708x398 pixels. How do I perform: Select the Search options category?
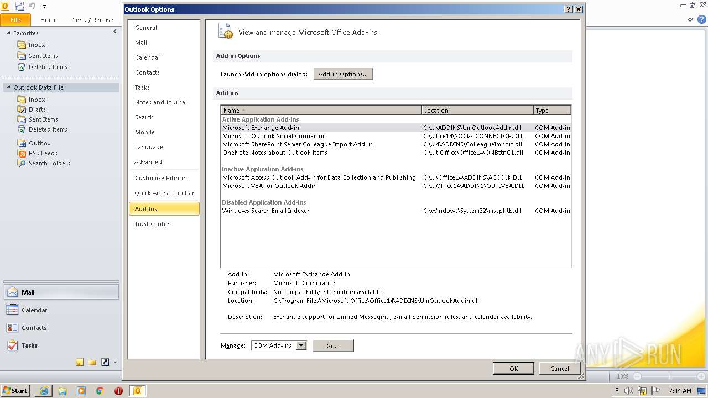(x=164, y=117)
